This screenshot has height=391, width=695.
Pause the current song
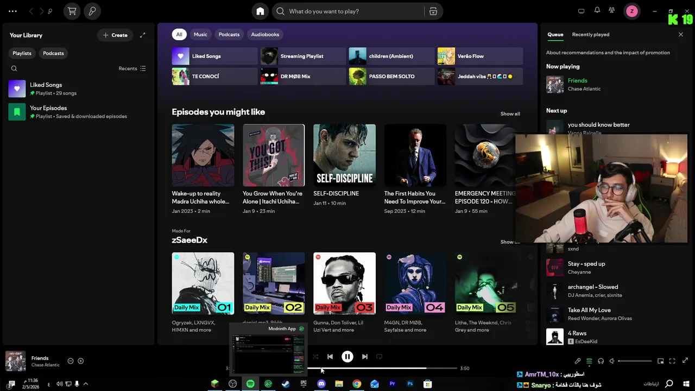pyautogui.click(x=347, y=357)
